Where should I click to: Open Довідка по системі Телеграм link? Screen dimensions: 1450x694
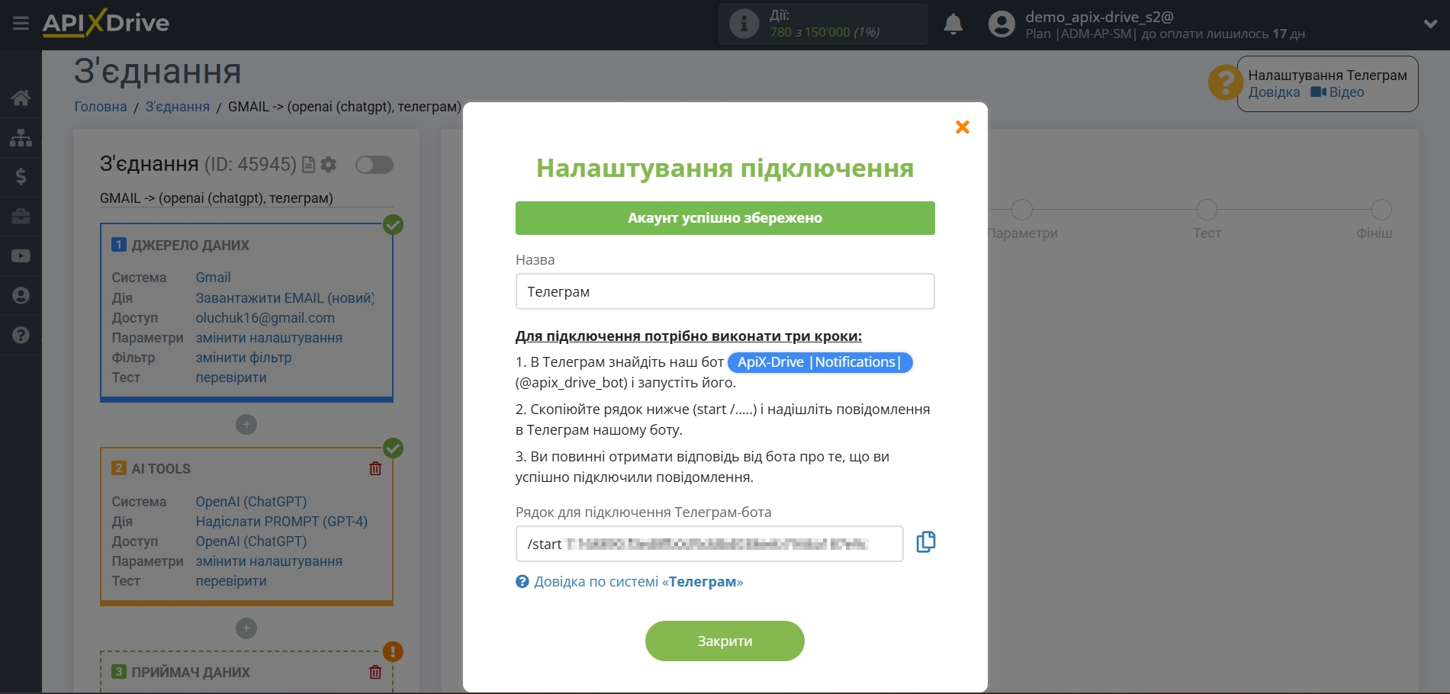pyautogui.click(x=638, y=582)
